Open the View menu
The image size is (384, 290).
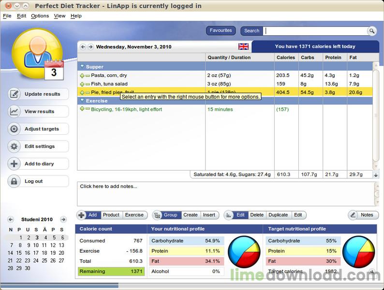pyautogui.click(x=59, y=16)
